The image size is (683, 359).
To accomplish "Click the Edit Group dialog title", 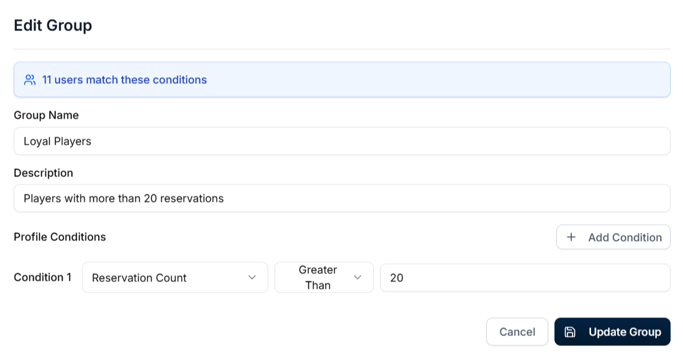I will [53, 25].
